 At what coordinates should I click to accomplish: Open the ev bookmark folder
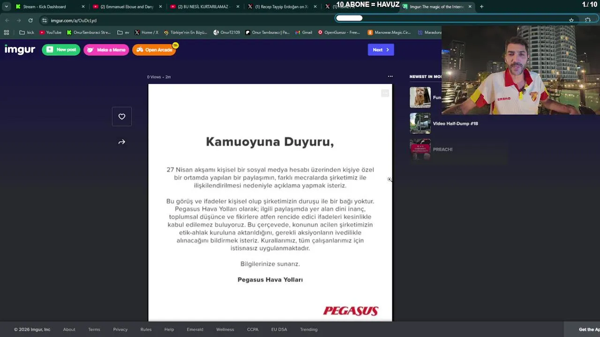click(x=123, y=32)
